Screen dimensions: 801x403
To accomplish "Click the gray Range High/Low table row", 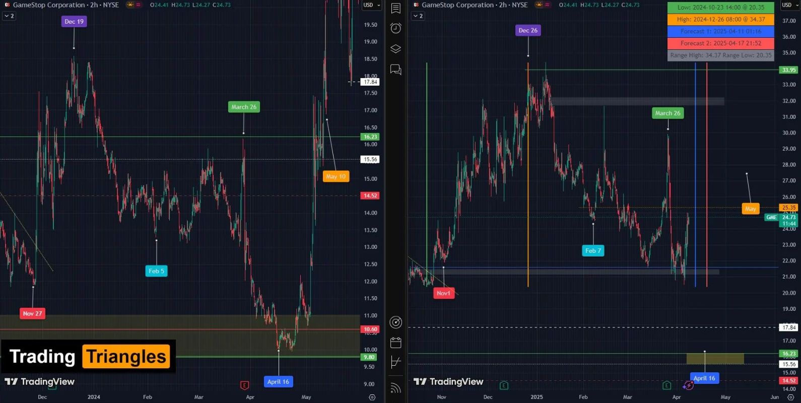I will click(x=721, y=55).
